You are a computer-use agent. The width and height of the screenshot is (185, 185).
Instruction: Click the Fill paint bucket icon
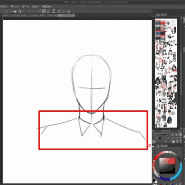point(15,11)
